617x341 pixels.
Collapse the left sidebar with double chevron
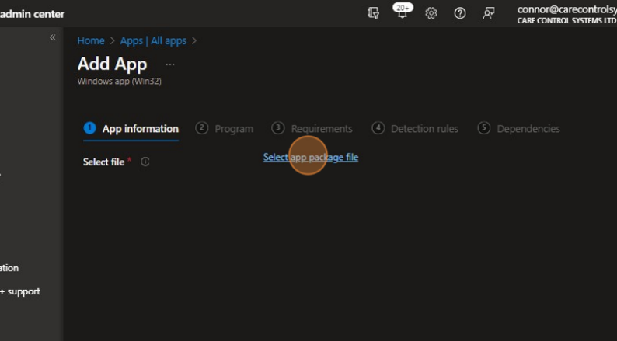53,37
